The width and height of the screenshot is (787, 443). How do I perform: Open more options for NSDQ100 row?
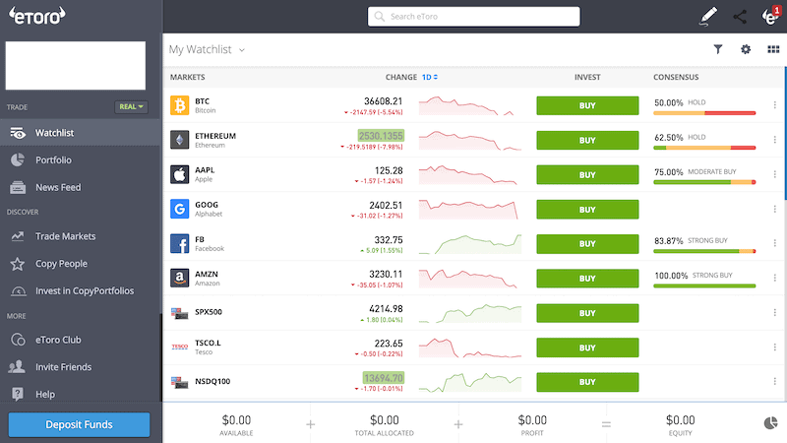click(x=774, y=382)
